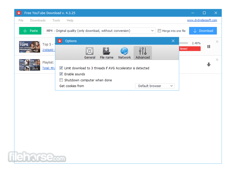Enable Merge into one file checkbox

coord(159,31)
